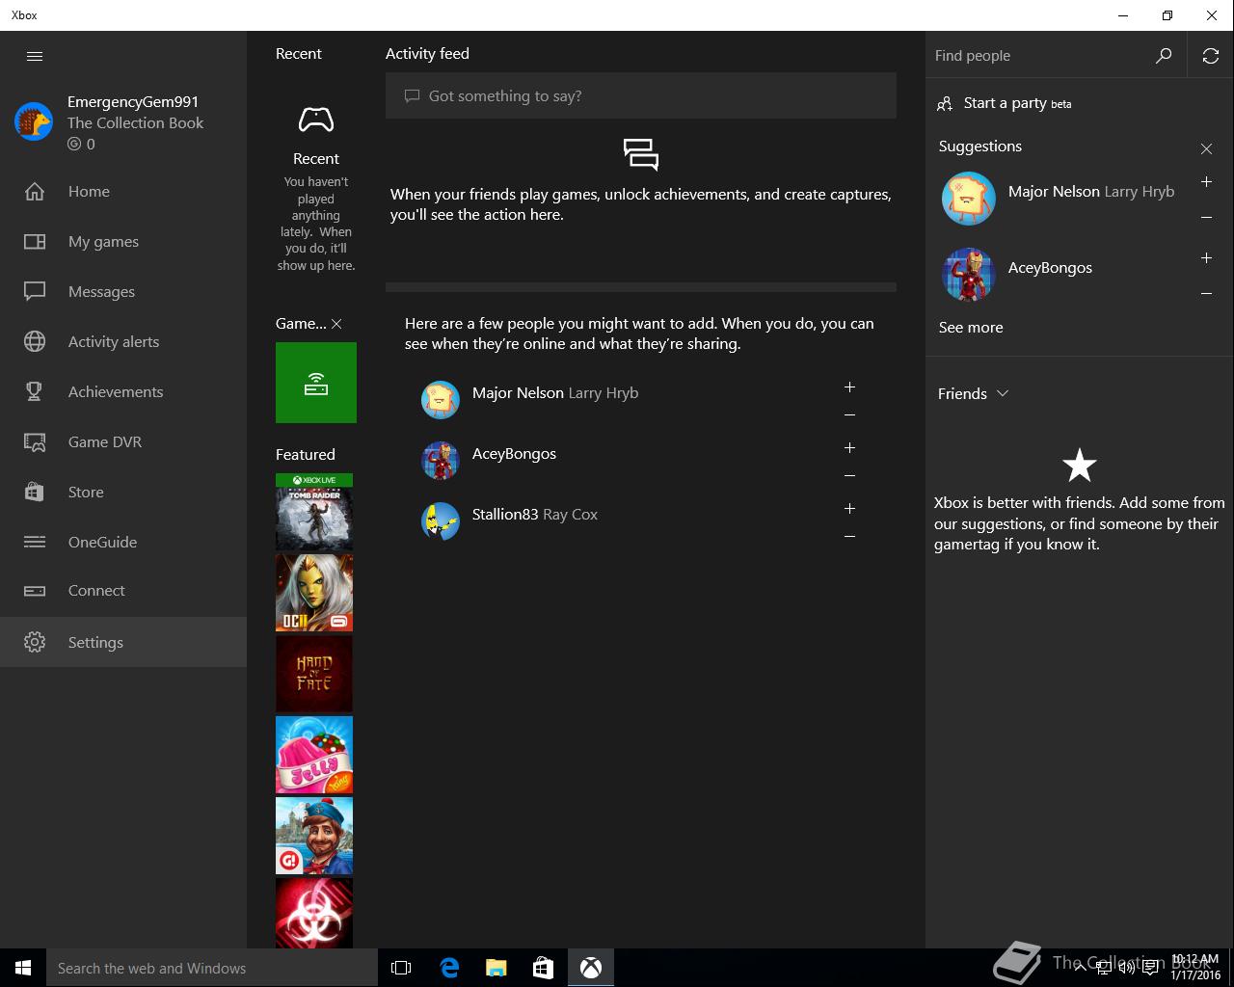The image size is (1234, 987).
Task: Open Settings from sidebar
Action: [123, 642]
